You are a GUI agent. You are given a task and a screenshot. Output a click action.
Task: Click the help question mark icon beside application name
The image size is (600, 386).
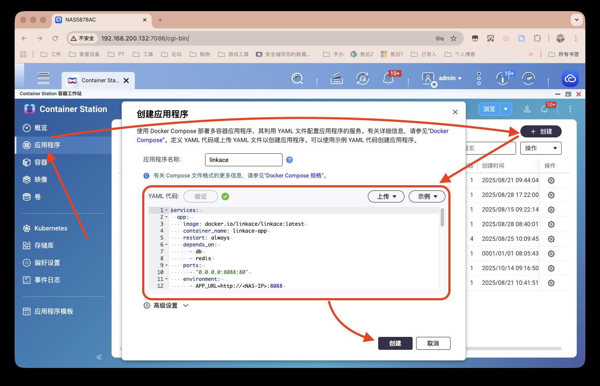(289, 160)
